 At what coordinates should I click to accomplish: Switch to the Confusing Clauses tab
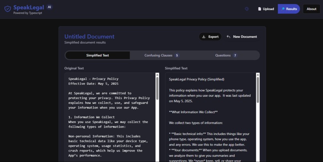pos(162,55)
